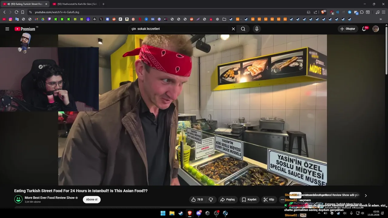The height and width of the screenshot is (218, 388).
Task: Open Steam from the taskbar
Action: (x=181, y=213)
